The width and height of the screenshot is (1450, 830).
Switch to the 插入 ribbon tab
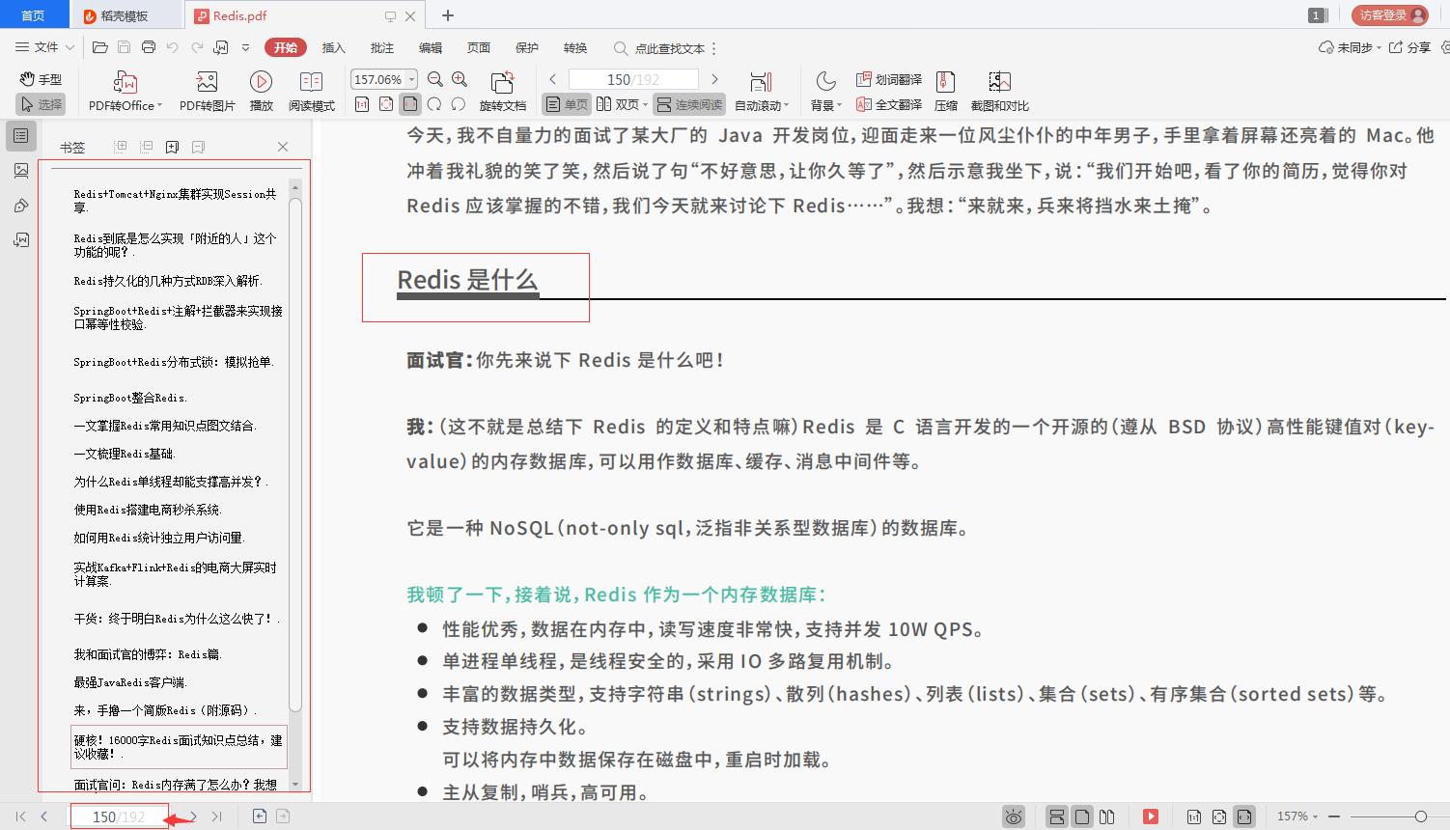pyautogui.click(x=332, y=47)
